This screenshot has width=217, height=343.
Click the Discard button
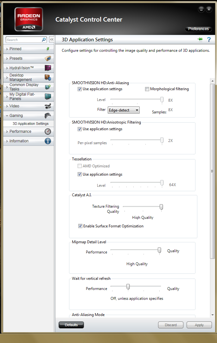pyautogui.click(x=171, y=325)
